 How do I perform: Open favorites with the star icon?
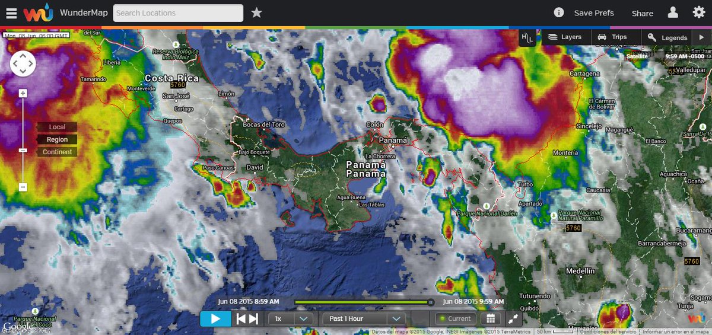coord(256,12)
